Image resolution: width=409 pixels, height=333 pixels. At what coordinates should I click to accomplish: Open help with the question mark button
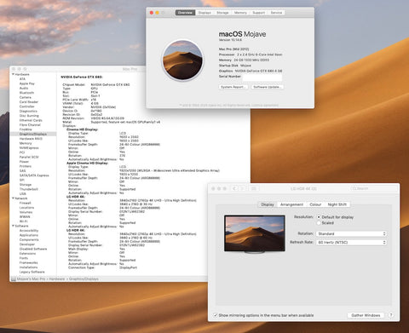(391, 315)
